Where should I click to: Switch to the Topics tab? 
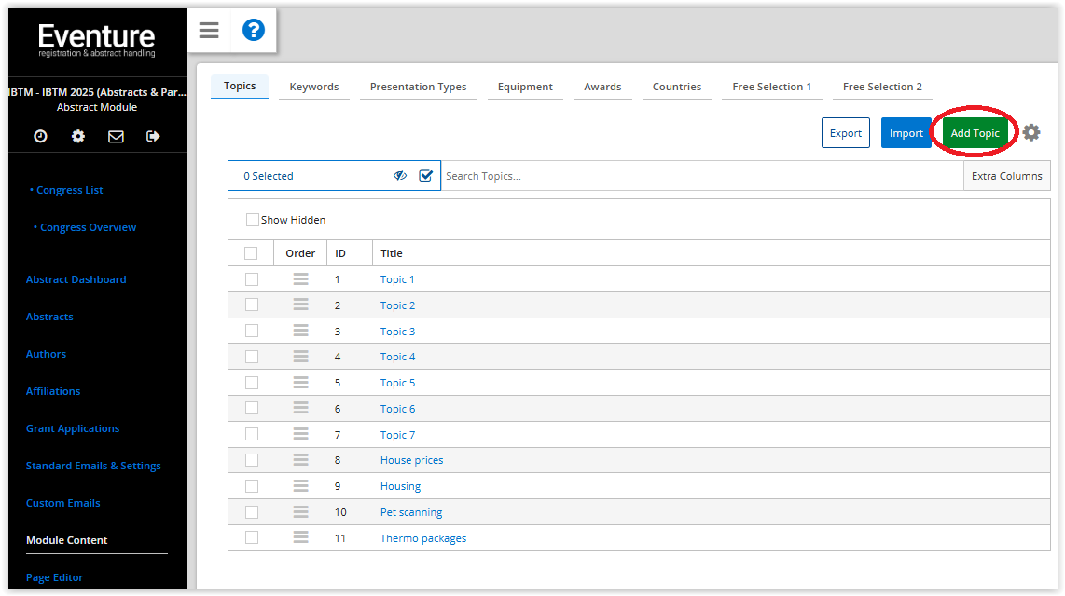tap(240, 86)
